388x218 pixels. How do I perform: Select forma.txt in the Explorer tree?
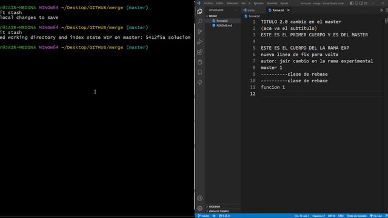pos(222,21)
